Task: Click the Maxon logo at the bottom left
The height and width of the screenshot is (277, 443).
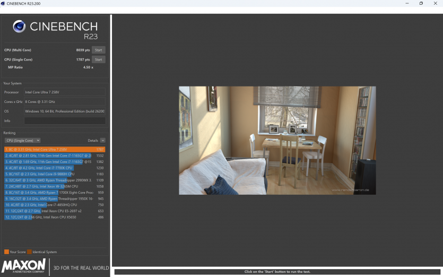Action: (x=24, y=266)
